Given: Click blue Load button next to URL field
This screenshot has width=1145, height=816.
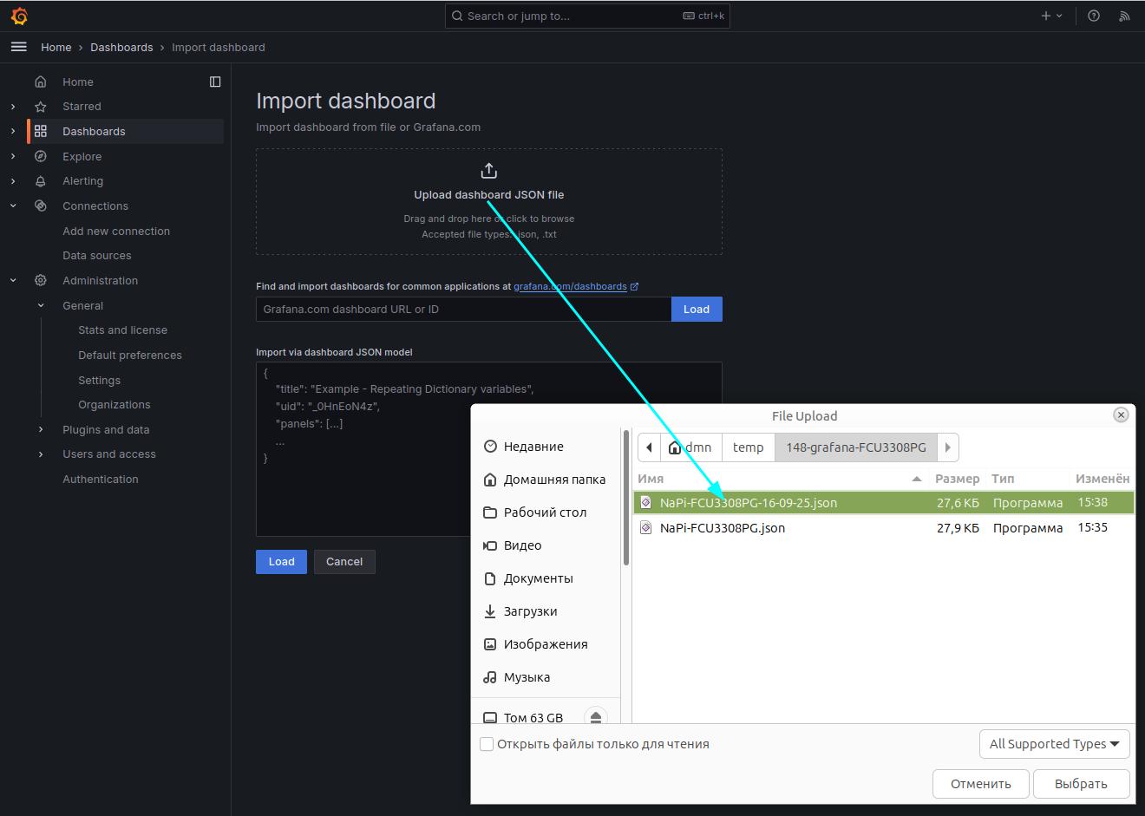Looking at the screenshot, I should (x=697, y=310).
